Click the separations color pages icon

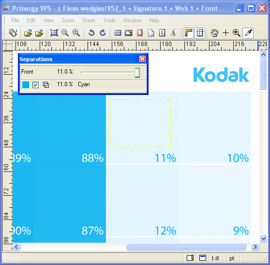13,32
